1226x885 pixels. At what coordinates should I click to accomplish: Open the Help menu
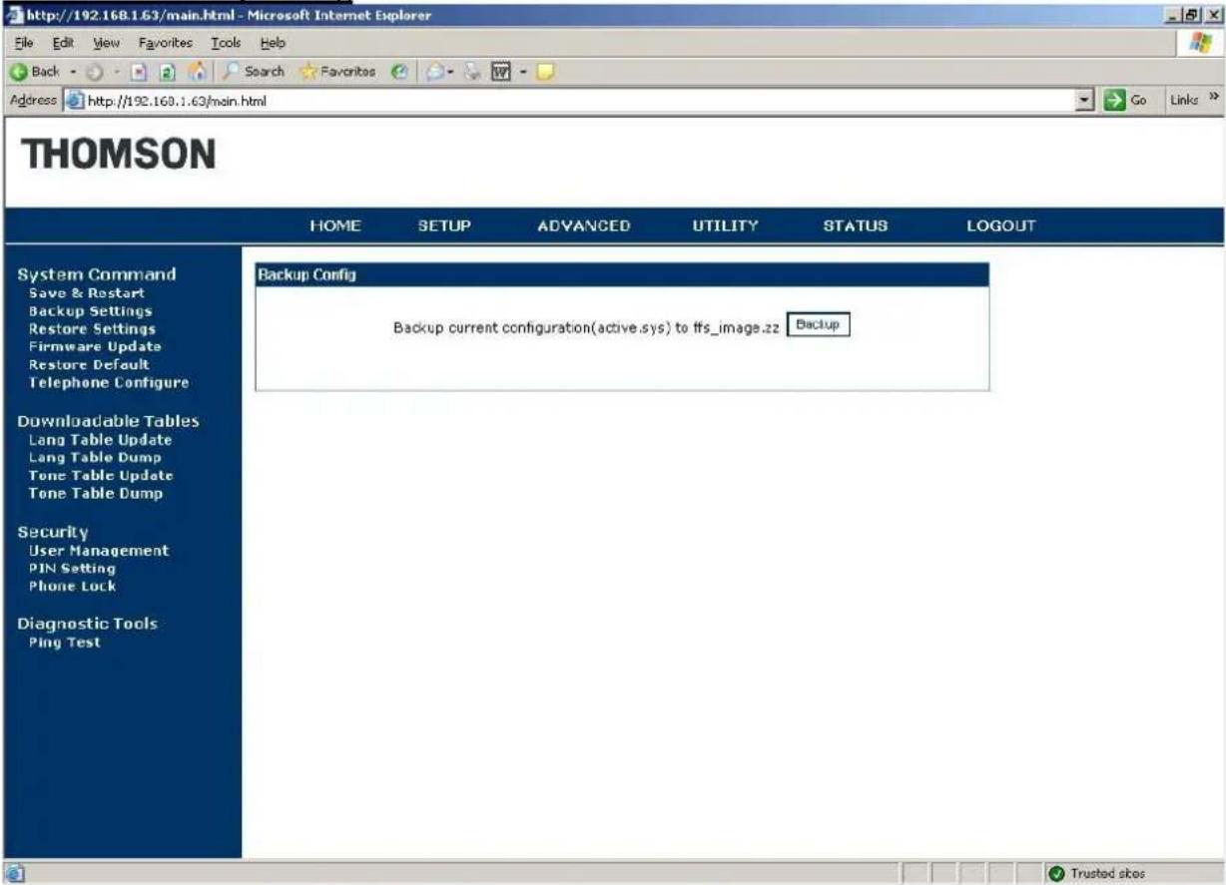coord(273,43)
